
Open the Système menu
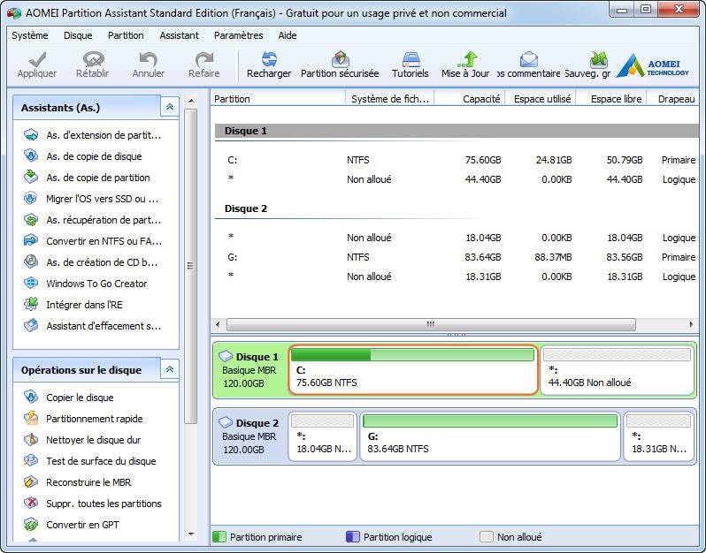30,35
